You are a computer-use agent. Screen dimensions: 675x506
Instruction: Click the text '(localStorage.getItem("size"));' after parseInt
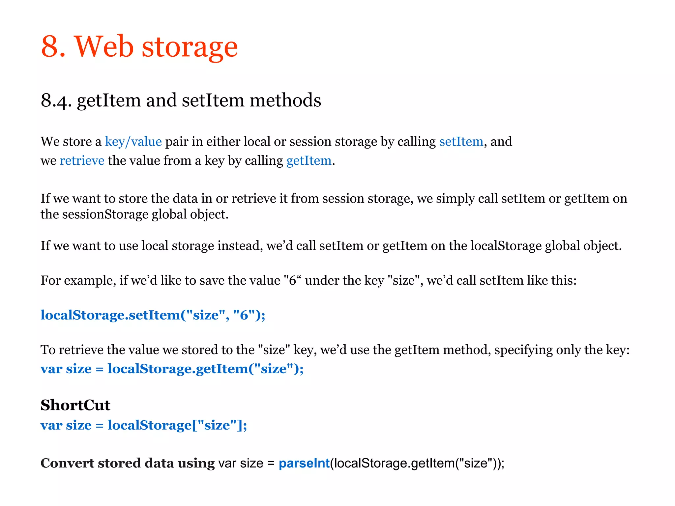pyautogui.click(x=417, y=463)
